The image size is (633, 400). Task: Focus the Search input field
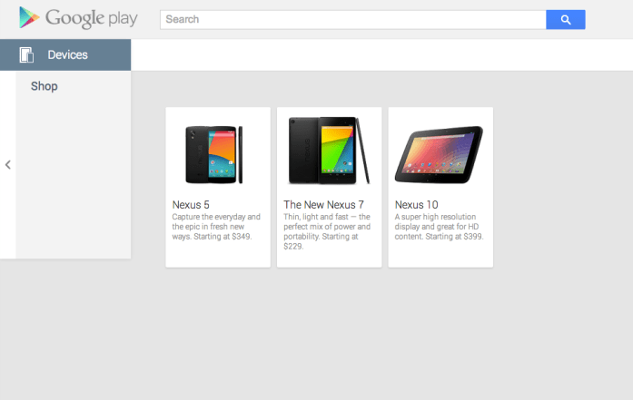(x=353, y=19)
